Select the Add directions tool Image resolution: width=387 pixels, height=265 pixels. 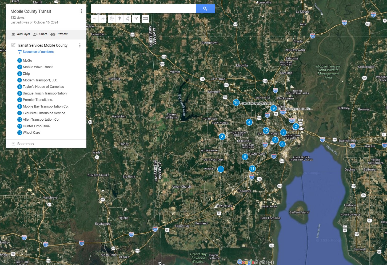(136, 19)
